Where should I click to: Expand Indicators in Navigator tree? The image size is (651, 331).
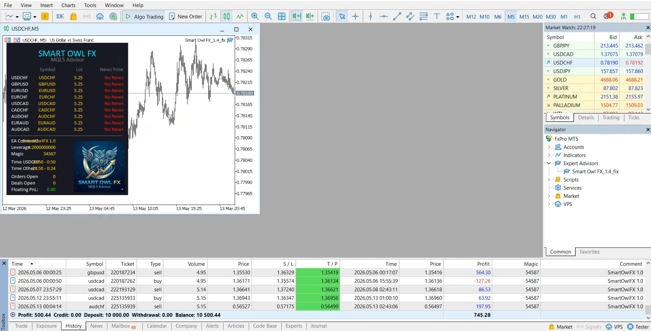tap(549, 155)
